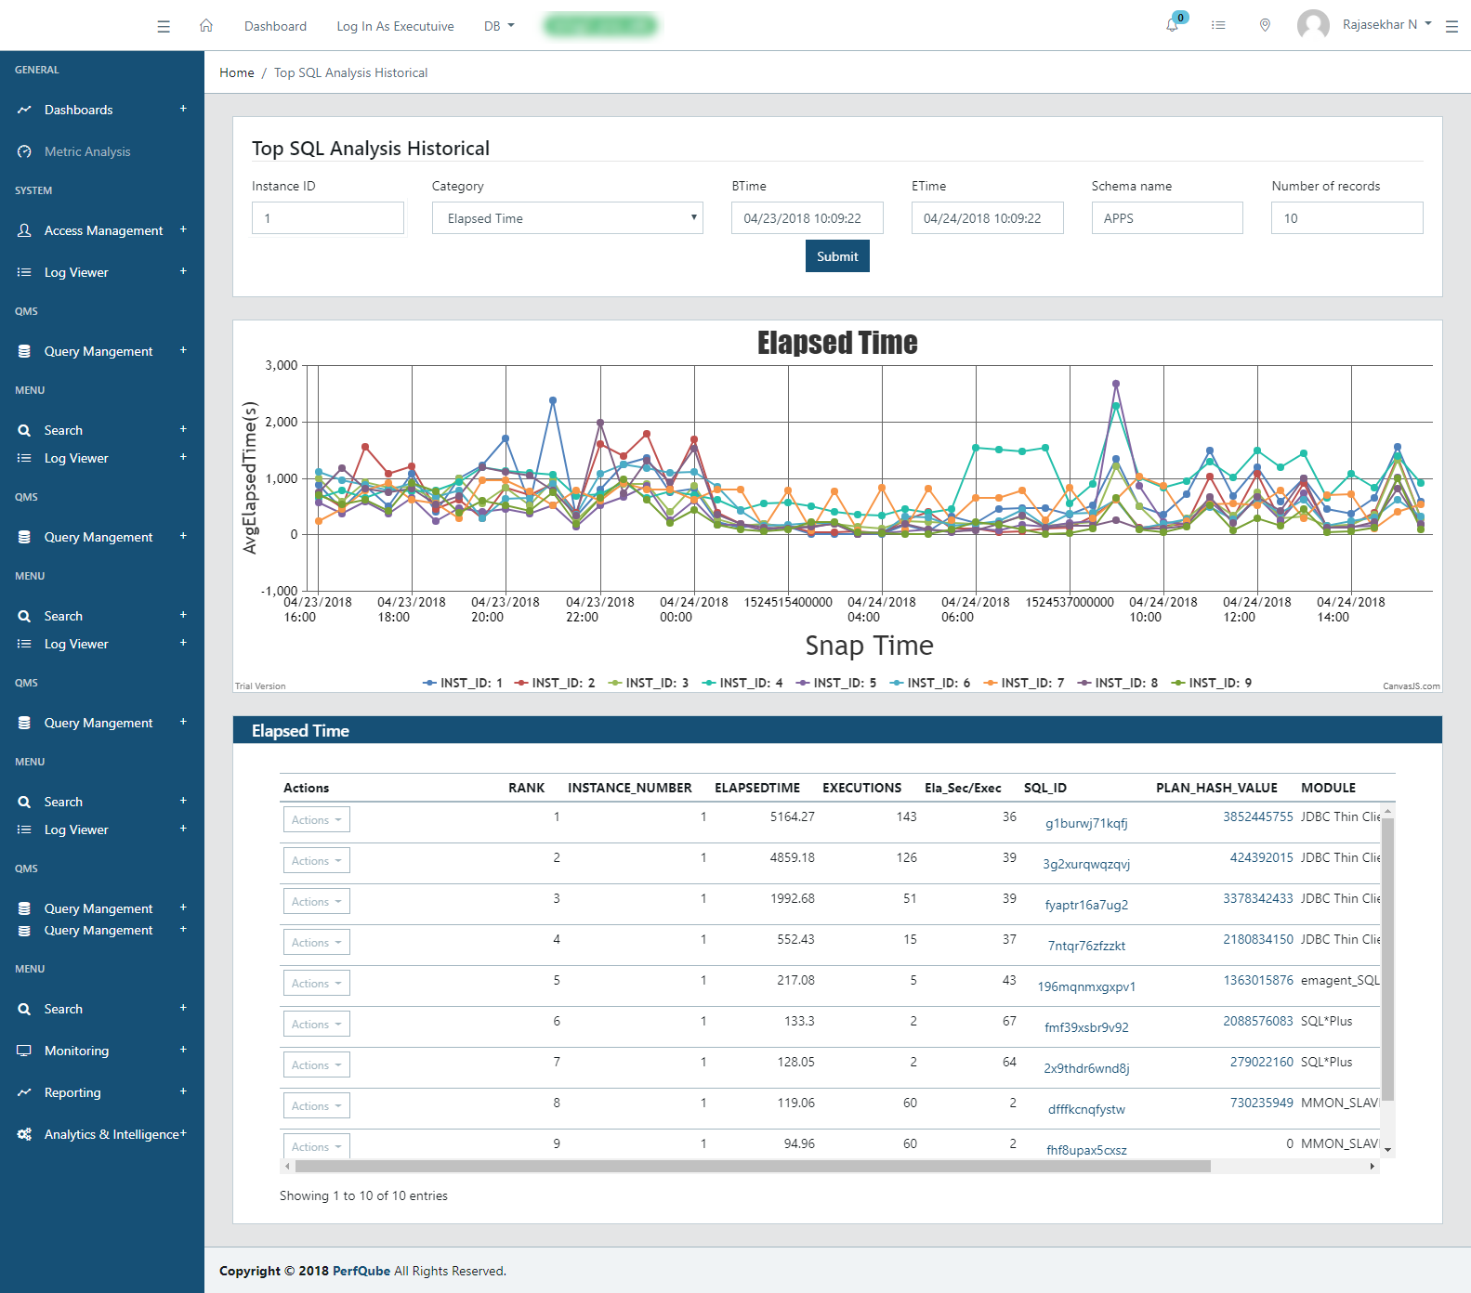The width and height of the screenshot is (1471, 1293).
Task: Open Metric Analysis from the sidebar
Action: coord(87,151)
